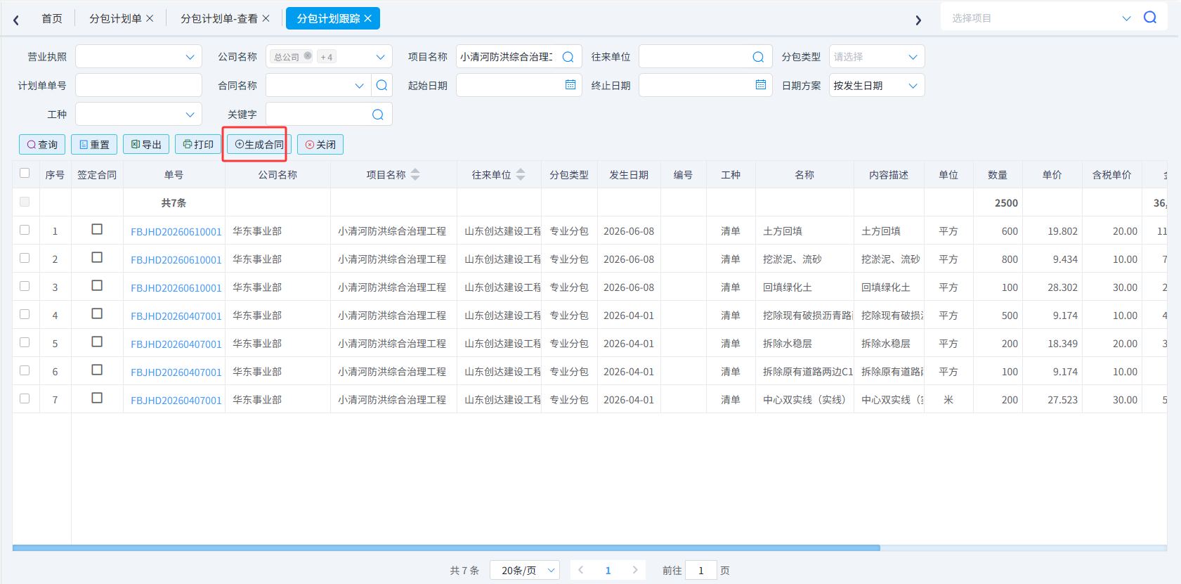Switch to the 分包计划单 tab
Viewport: 1181px width, 584px height.
(x=115, y=18)
